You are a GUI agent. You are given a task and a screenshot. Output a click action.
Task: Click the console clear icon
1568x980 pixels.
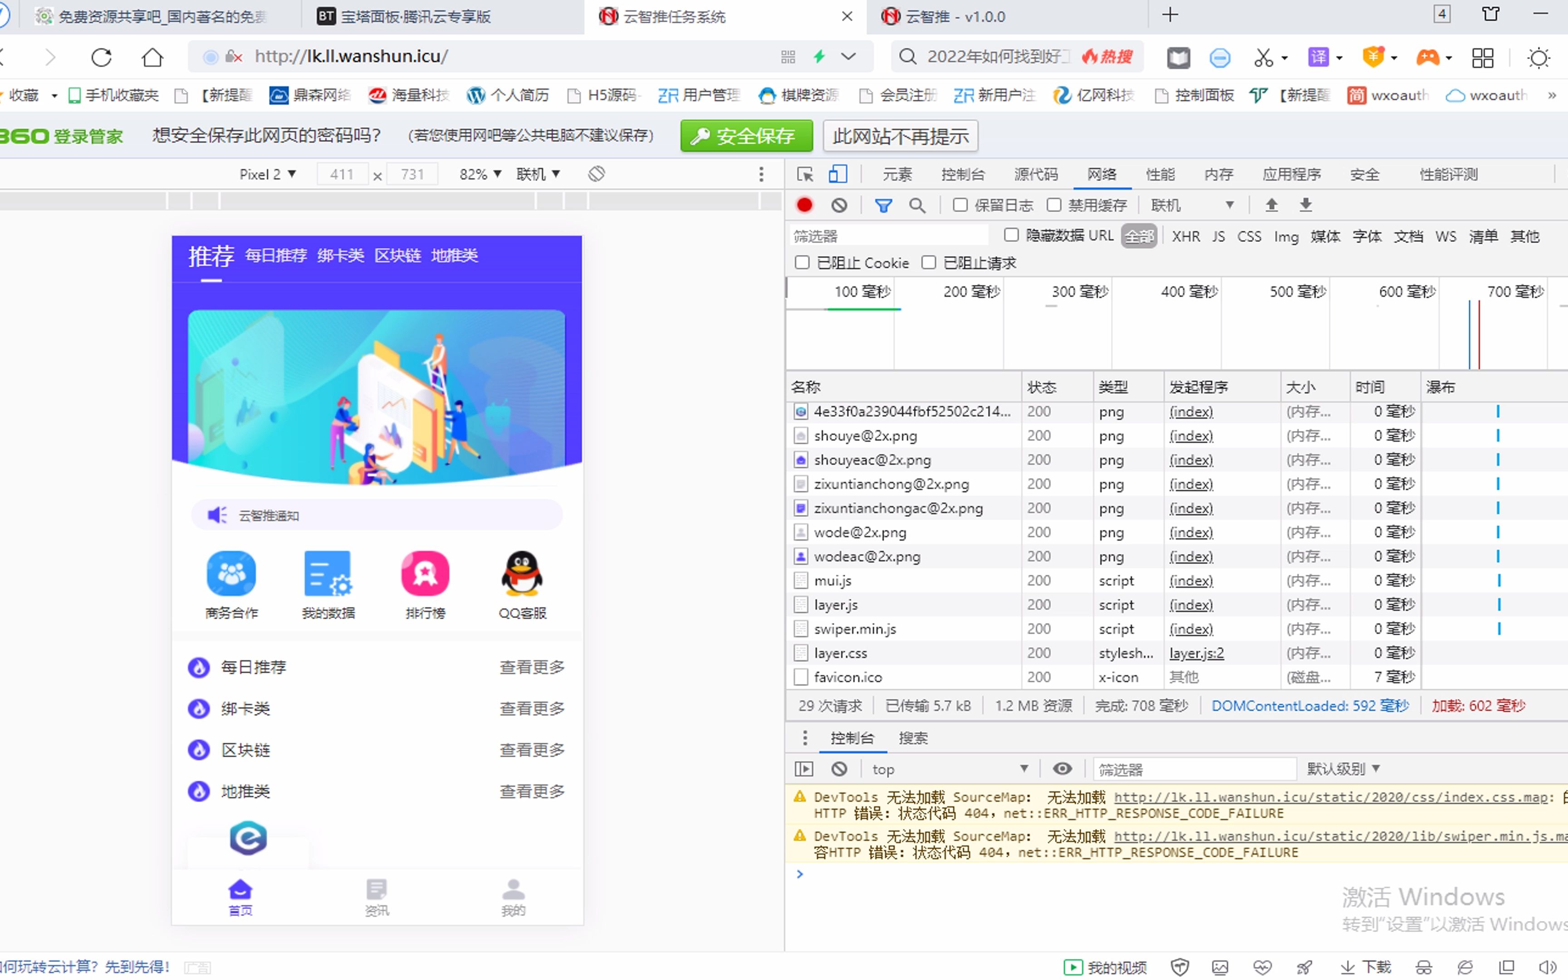(x=839, y=769)
